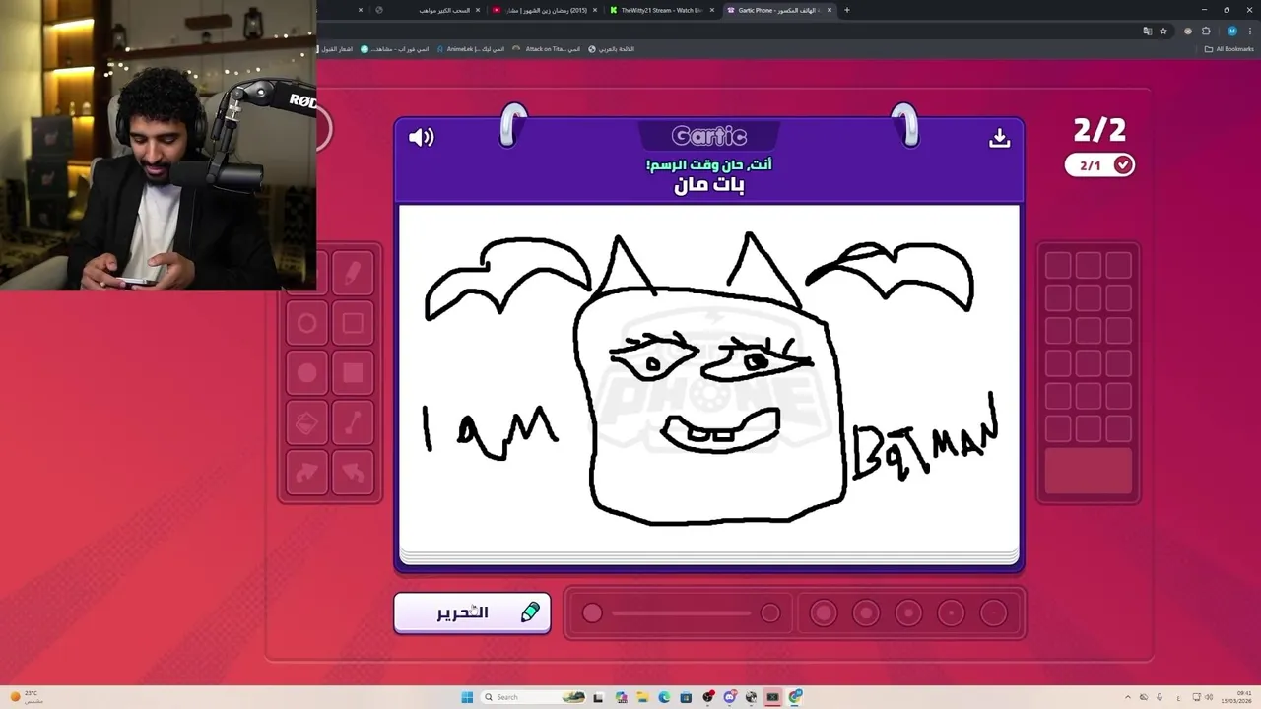Open the القائمة بالعربي bookmark

coord(612,48)
